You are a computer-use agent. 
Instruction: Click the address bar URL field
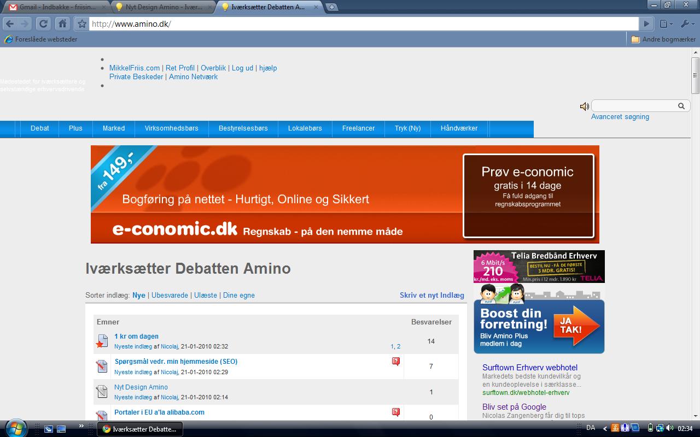pyautogui.click(x=364, y=24)
